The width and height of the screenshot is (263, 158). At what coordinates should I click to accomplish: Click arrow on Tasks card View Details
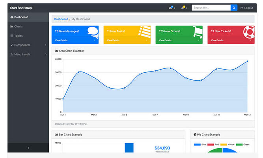point(147,40)
